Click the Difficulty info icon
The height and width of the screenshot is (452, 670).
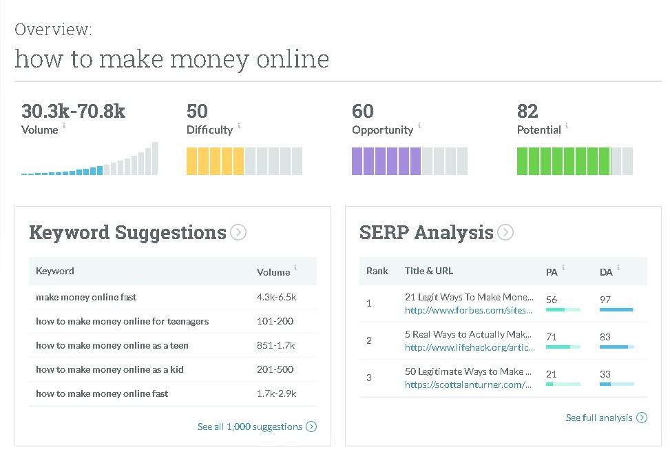(x=239, y=125)
